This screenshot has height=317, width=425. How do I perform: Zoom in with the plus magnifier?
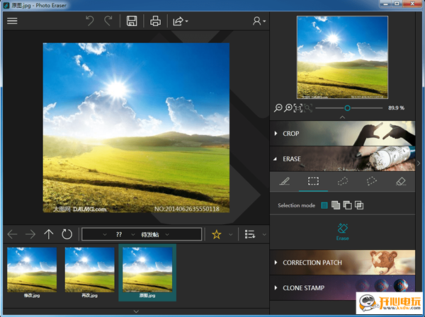[288, 108]
